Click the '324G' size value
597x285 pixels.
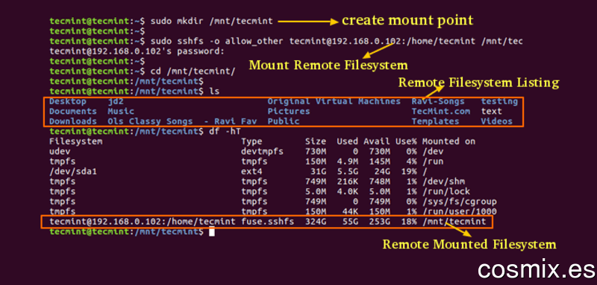(316, 221)
